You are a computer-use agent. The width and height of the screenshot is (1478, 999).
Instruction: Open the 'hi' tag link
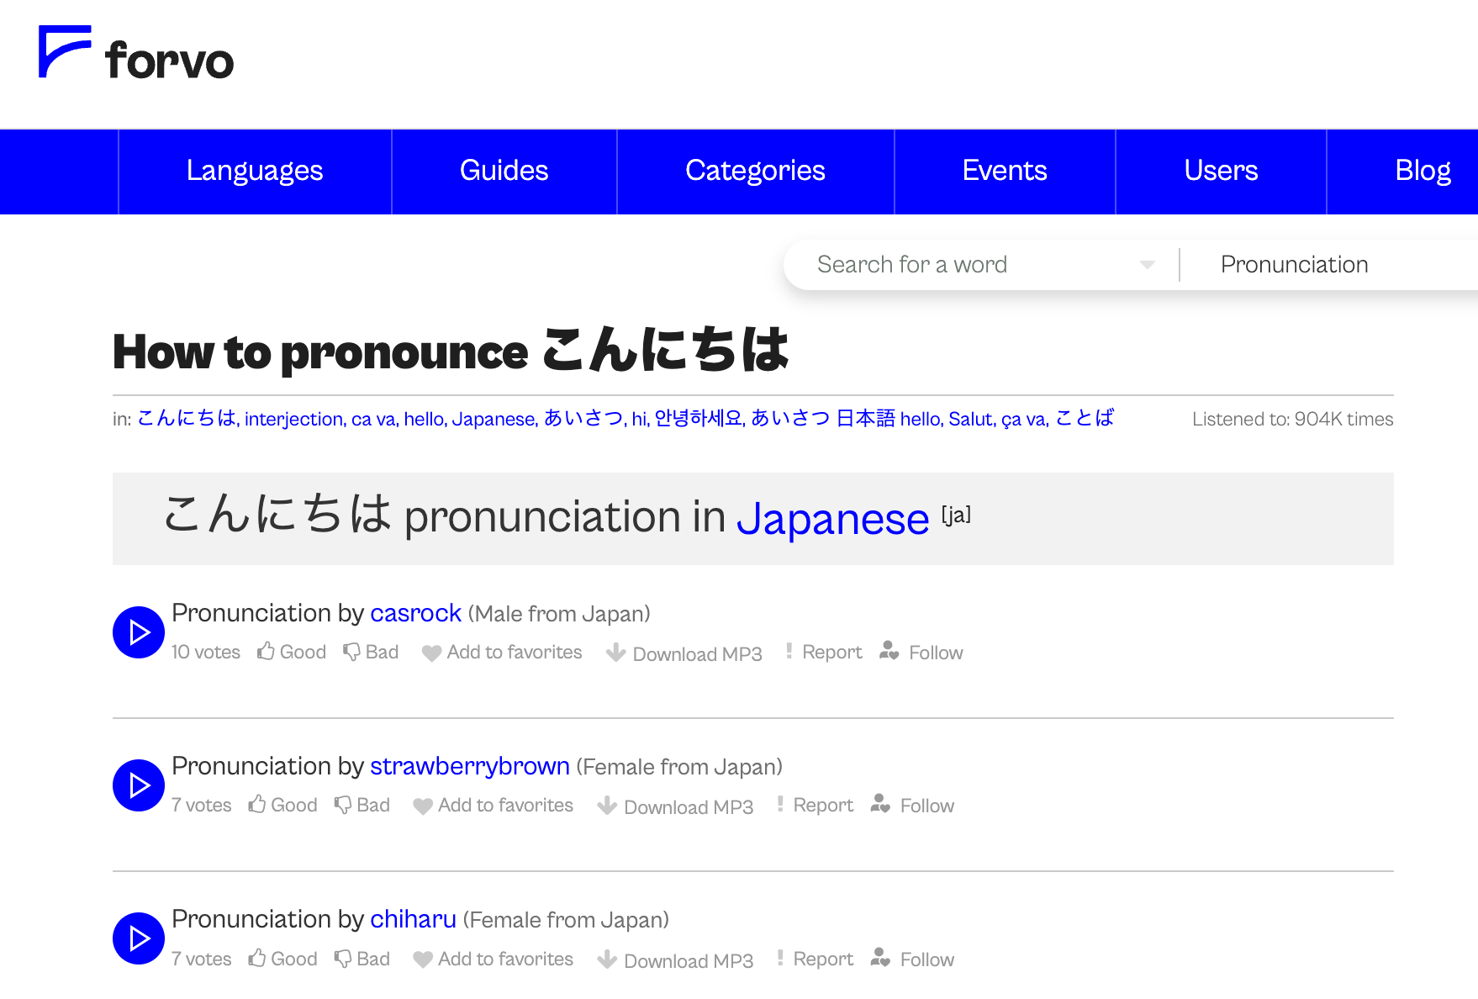click(638, 419)
